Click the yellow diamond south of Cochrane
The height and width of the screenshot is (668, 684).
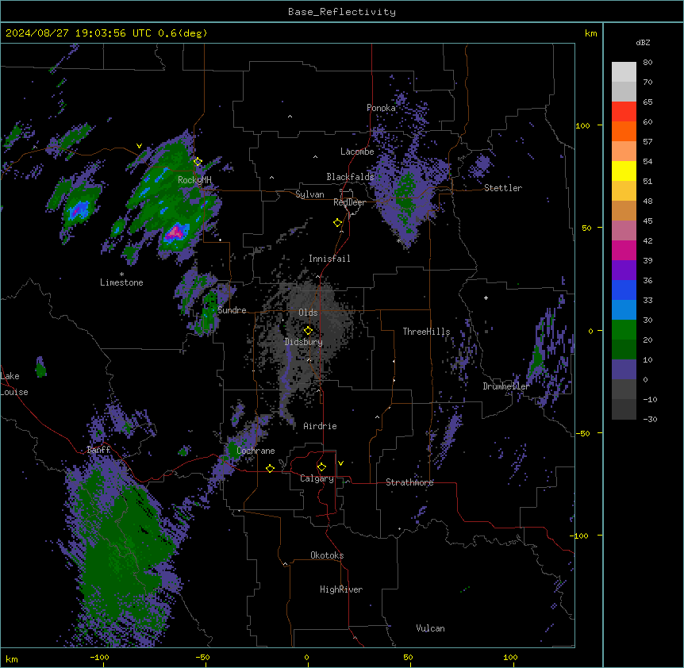point(270,468)
